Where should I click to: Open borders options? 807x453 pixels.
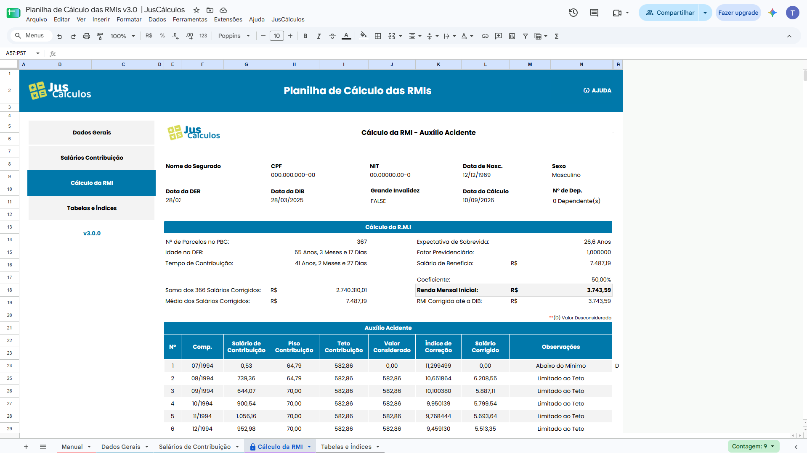point(378,36)
